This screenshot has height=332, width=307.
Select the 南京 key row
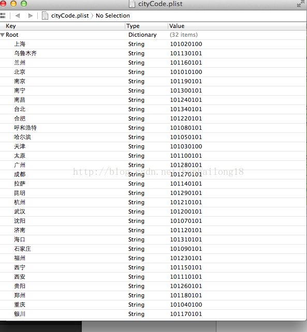20,81
